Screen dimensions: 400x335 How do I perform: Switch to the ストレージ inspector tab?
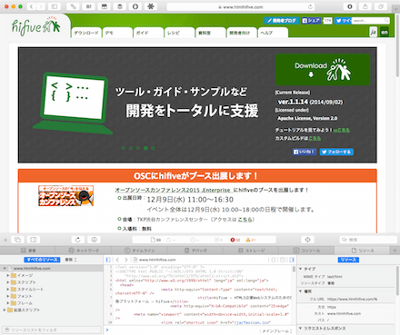coord(251,251)
